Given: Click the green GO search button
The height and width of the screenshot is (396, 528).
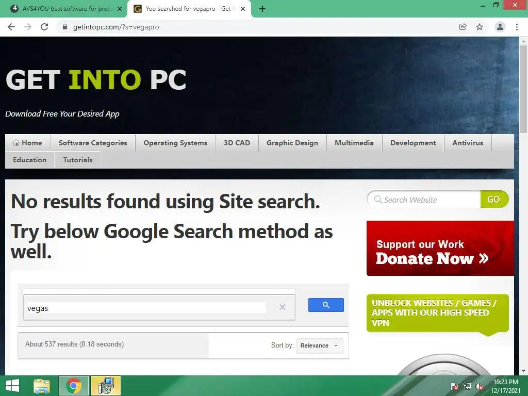Looking at the screenshot, I should pos(494,200).
